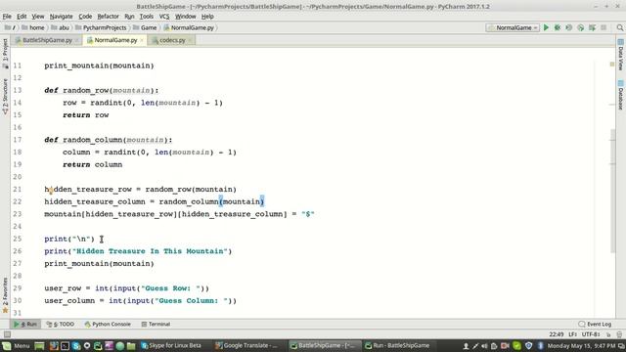
Task: Place the caret on the print("\n") line
Action: tap(69, 239)
